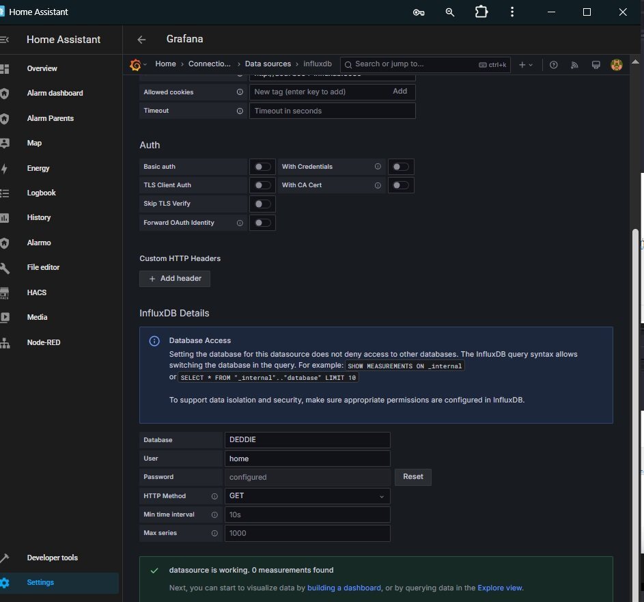Click the Add header button
This screenshot has width=644, height=602.
point(175,279)
